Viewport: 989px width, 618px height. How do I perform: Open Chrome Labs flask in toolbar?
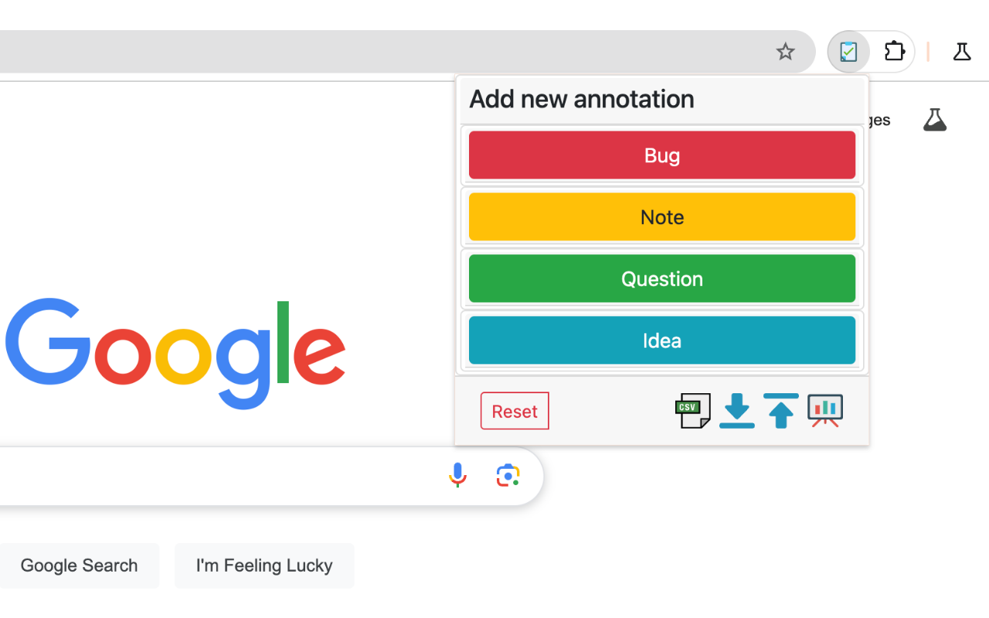coord(961,52)
